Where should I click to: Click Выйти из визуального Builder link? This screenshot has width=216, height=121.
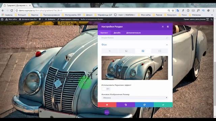coord(92,19)
